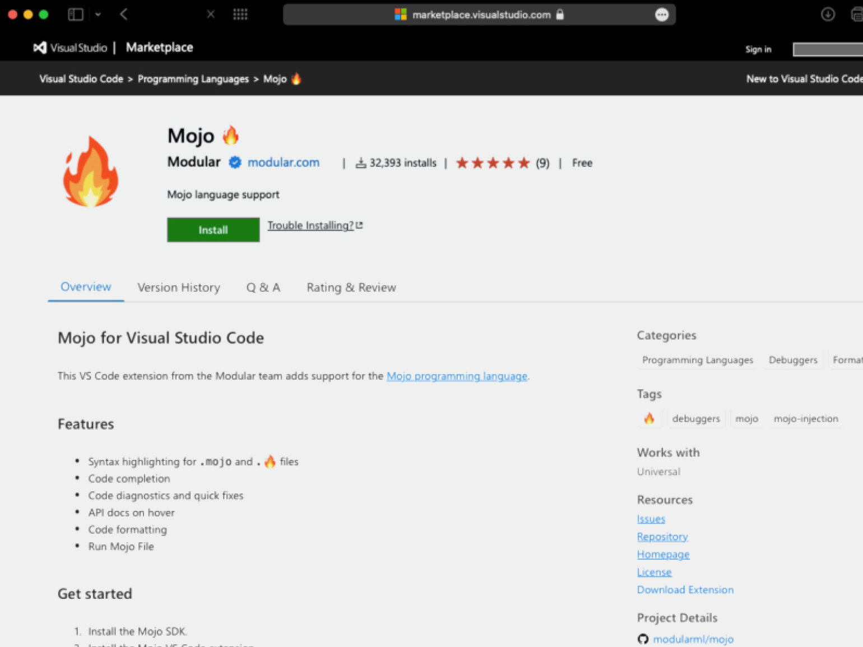This screenshot has height=647, width=863.
Task: Open the page options ellipsis in address bar
Action: (x=662, y=15)
